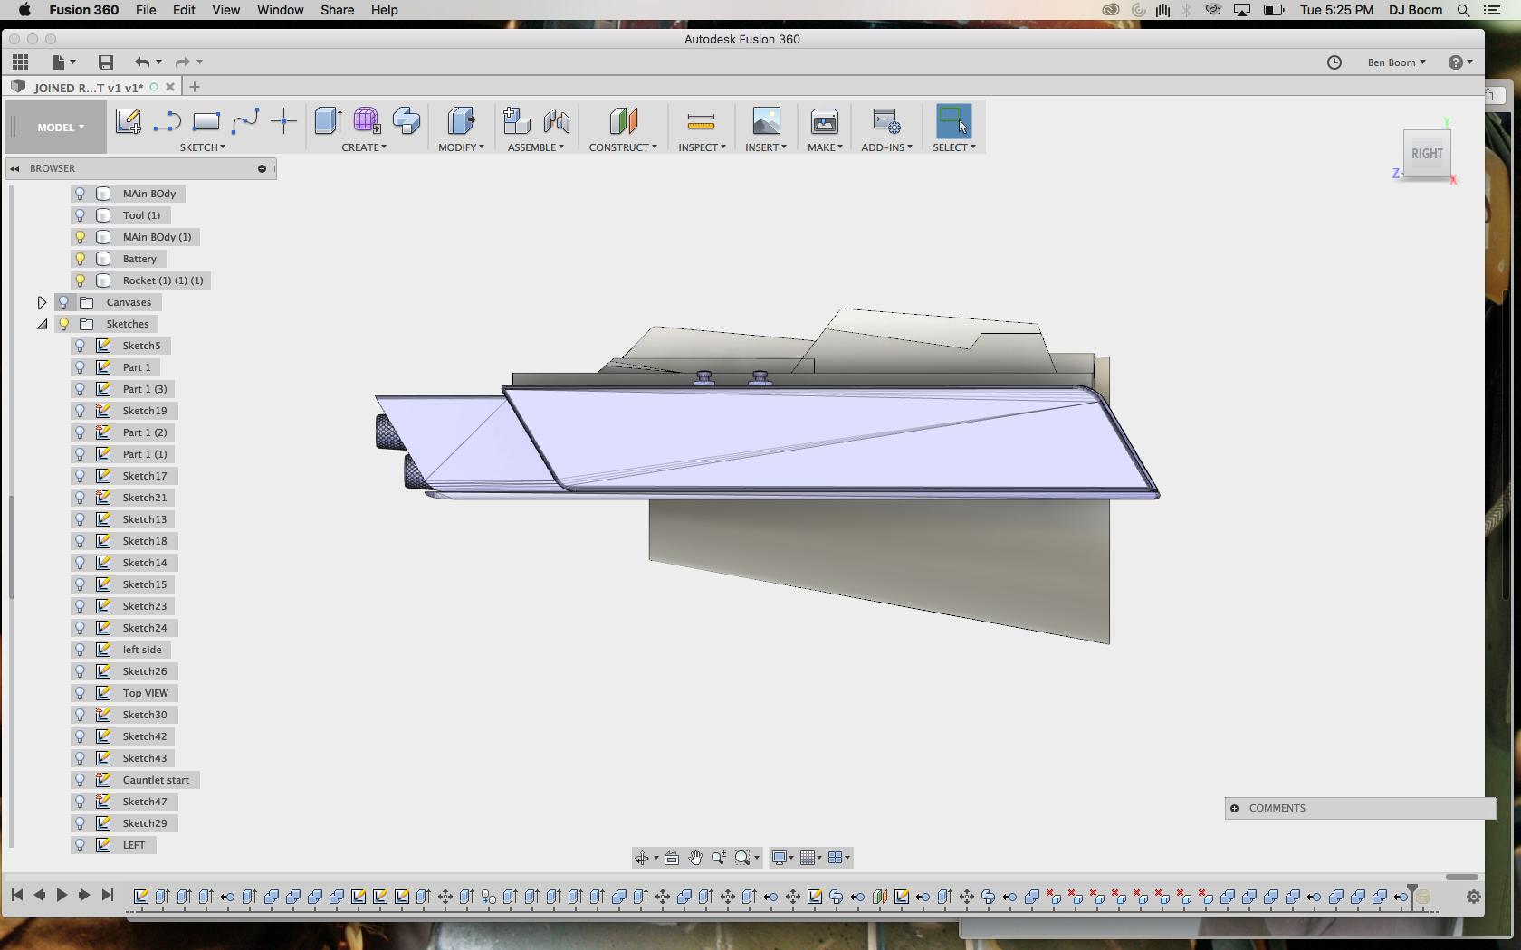Click the 3D Print make icon
1521x950 pixels.
(825, 121)
